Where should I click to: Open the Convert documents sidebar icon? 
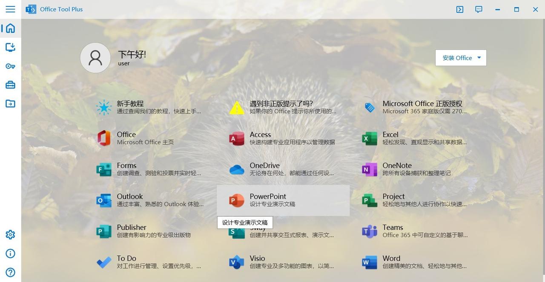point(10,104)
